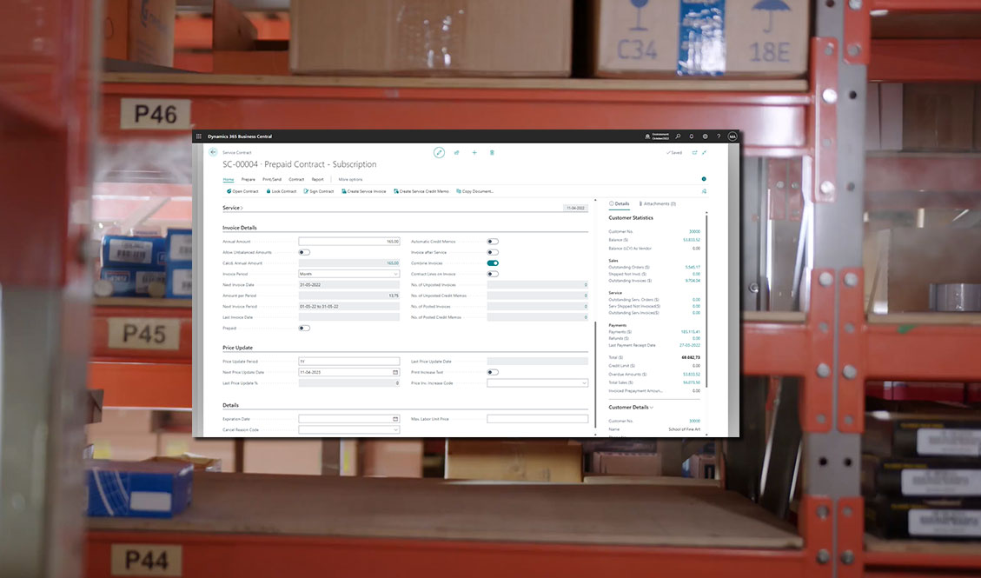Disable the Combine Invoices toggle
The image size is (981, 578).
(x=493, y=262)
